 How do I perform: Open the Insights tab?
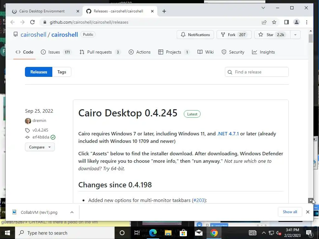pyautogui.click(x=264, y=52)
